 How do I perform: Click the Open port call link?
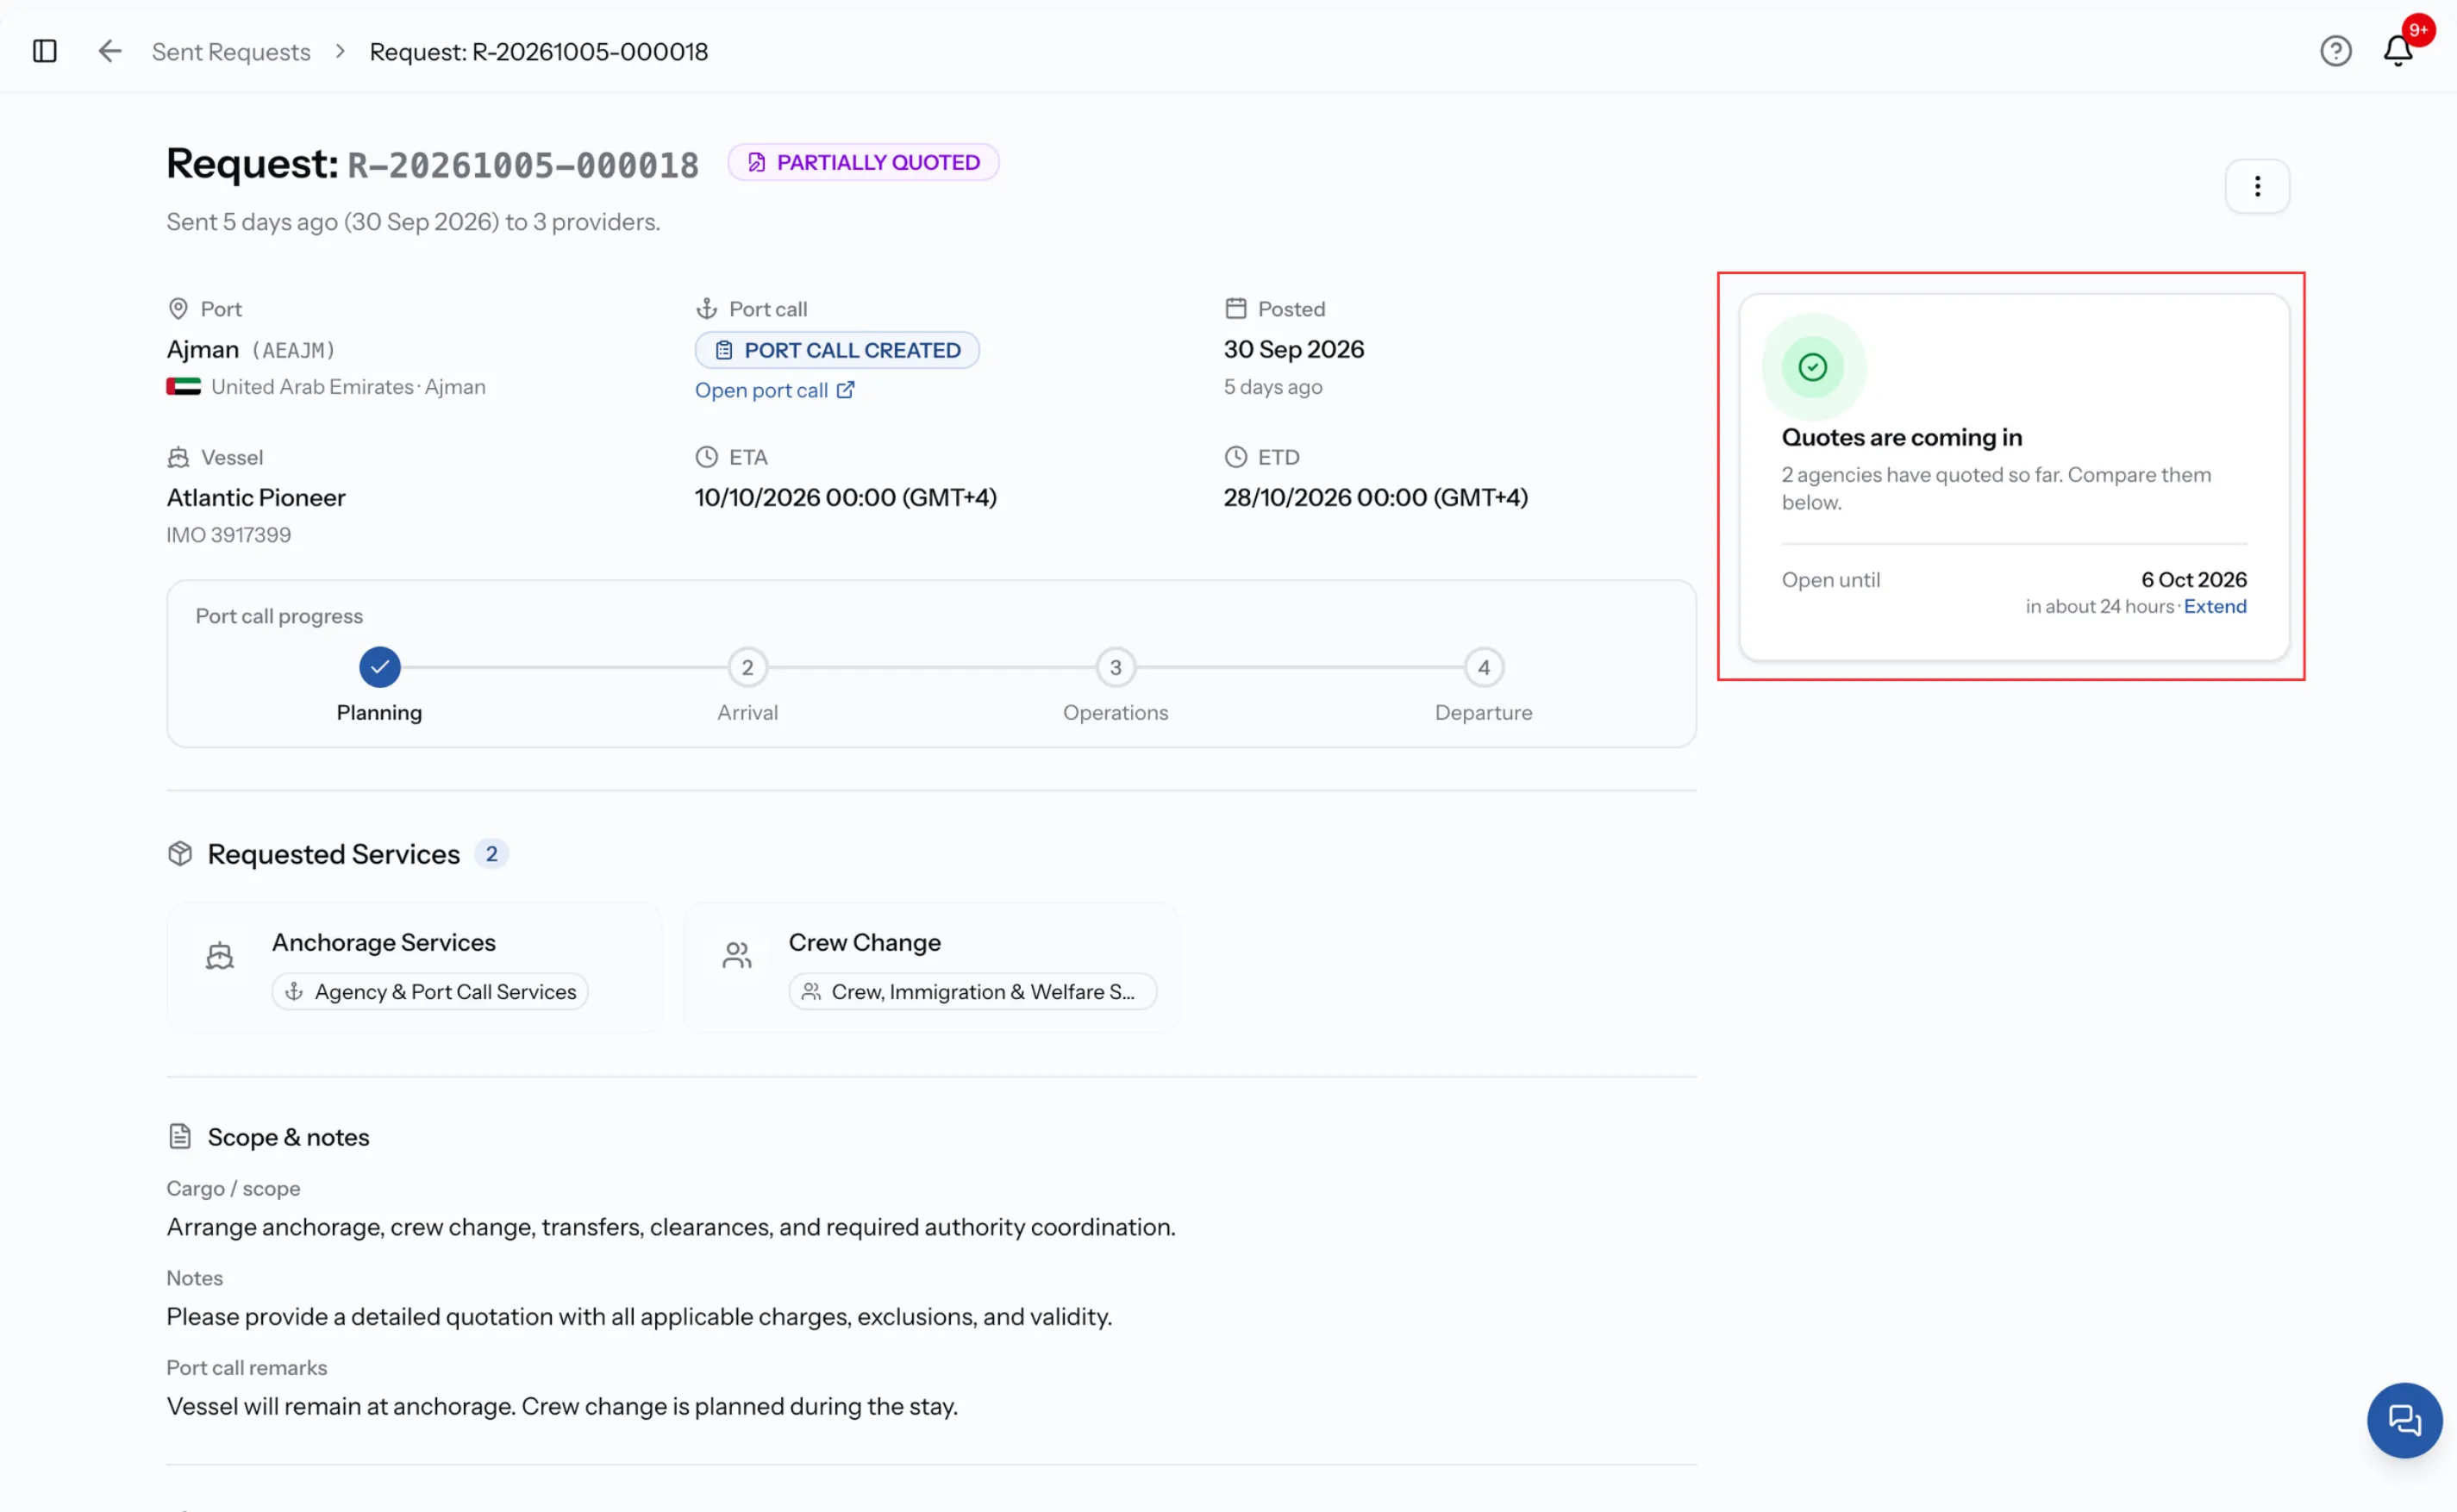(775, 390)
